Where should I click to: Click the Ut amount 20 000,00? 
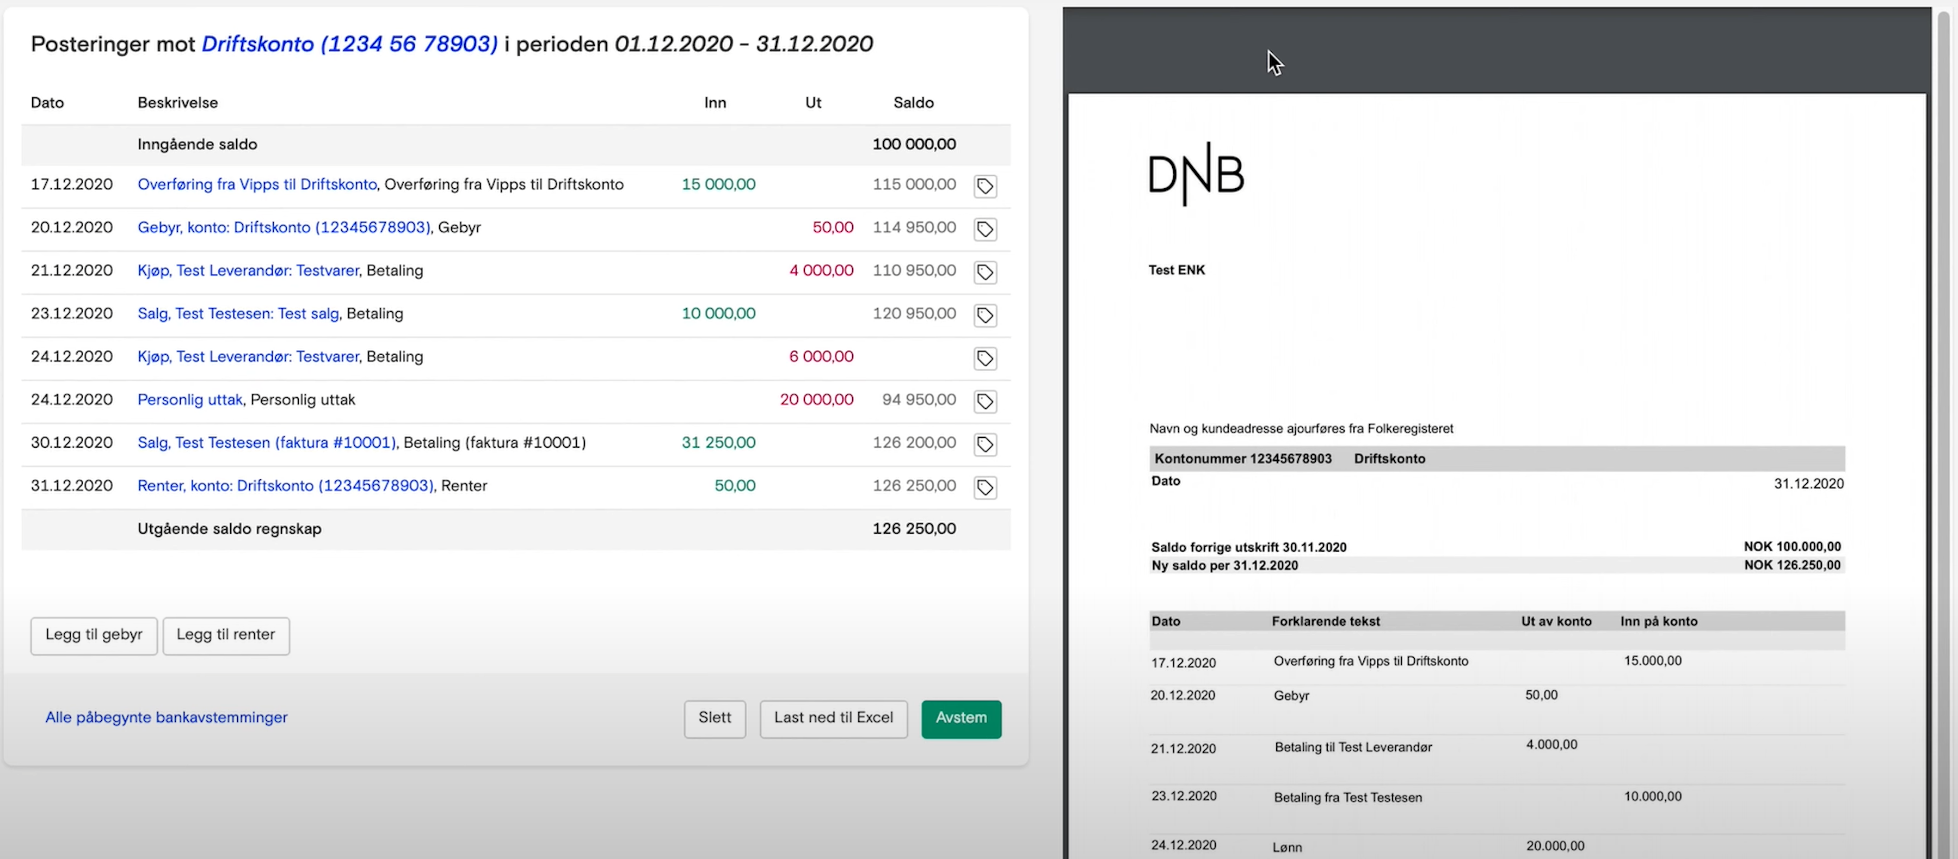(x=816, y=400)
